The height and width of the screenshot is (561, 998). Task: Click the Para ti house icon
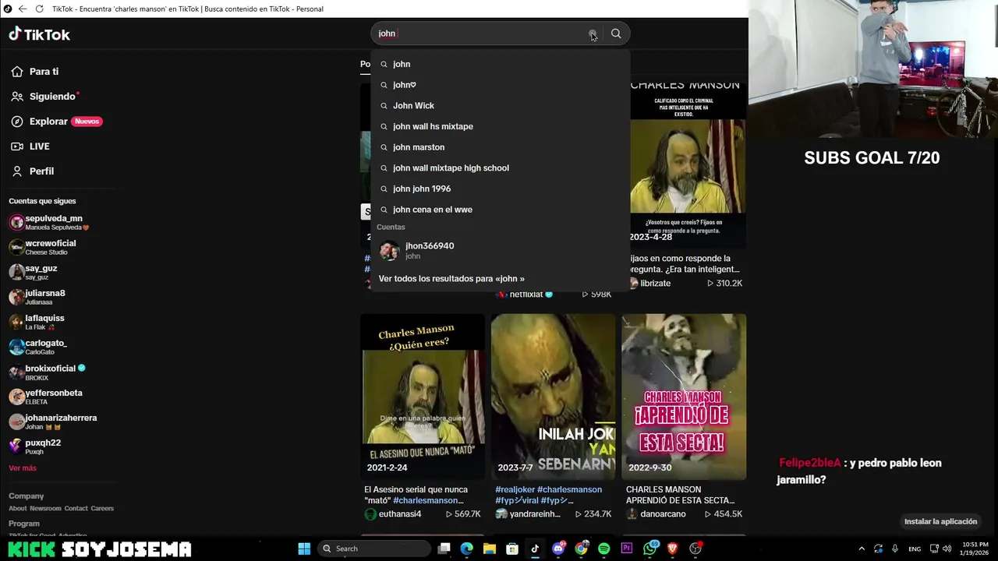click(17, 72)
